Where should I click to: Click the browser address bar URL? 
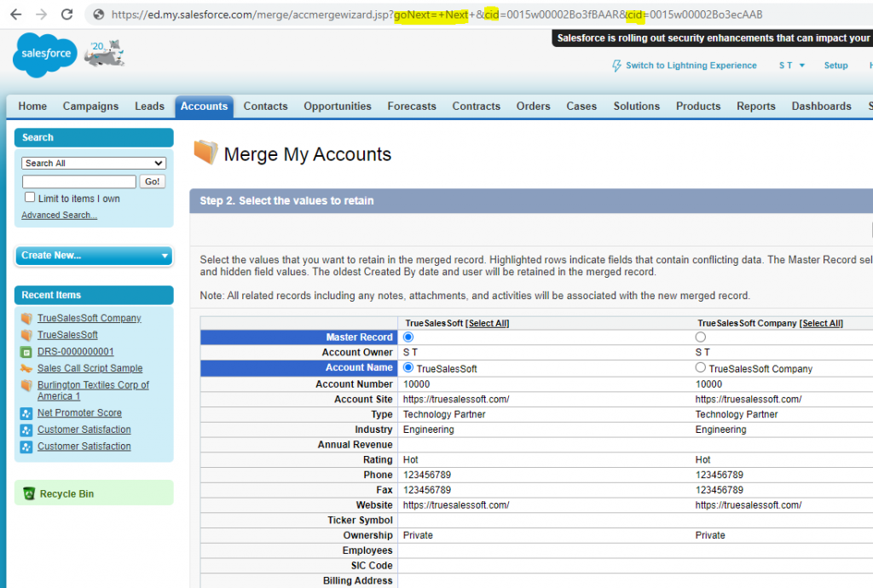[x=437, y=14]
